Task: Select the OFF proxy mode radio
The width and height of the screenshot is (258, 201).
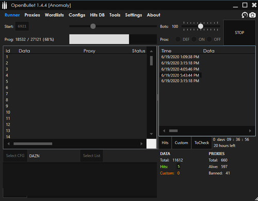Action: [x=209, y=39]
